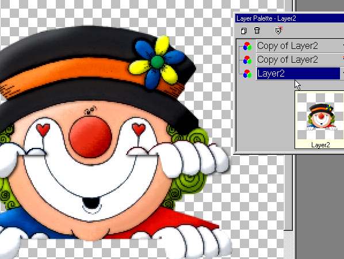Click the RGB color icon beside Layer2

[x=247, y=74]
